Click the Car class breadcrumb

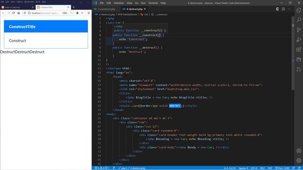(146, 14)
